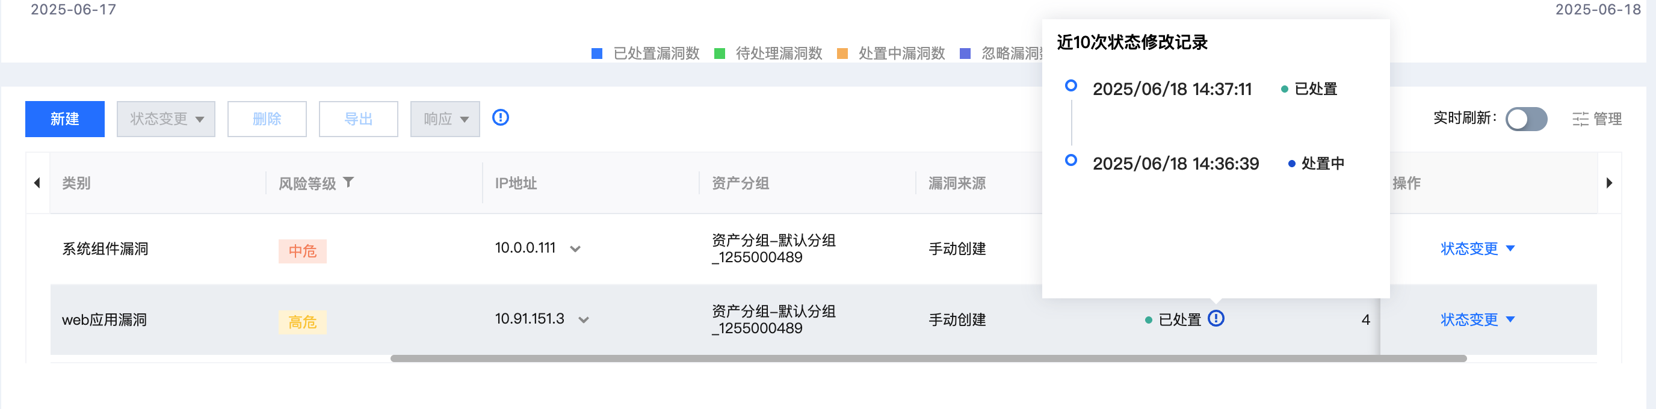Expand the IP 10.0.0.111 chevron
The height and width of the screenshot is (409, 1656).
(575, 249)
